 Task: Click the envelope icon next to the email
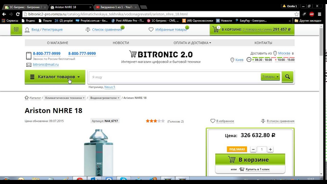pyautogui.click(x=29, y=65)
